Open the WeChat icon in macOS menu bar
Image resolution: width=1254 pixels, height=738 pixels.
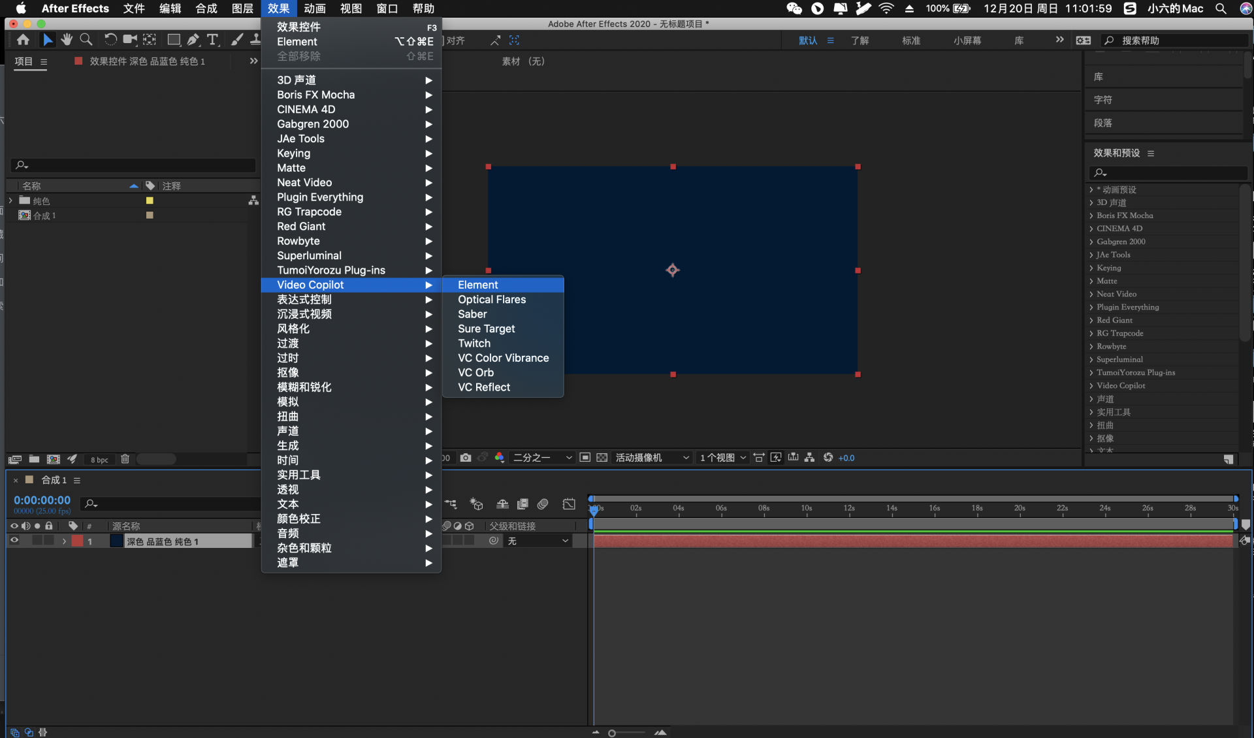[794, 8]
